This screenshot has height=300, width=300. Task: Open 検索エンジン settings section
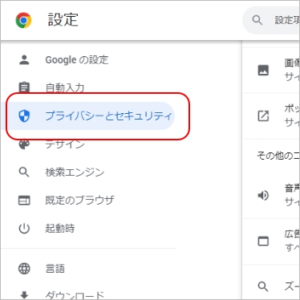click(75, 172)
